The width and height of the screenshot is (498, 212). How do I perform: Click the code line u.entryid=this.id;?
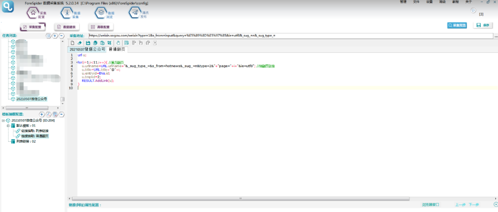95,73
